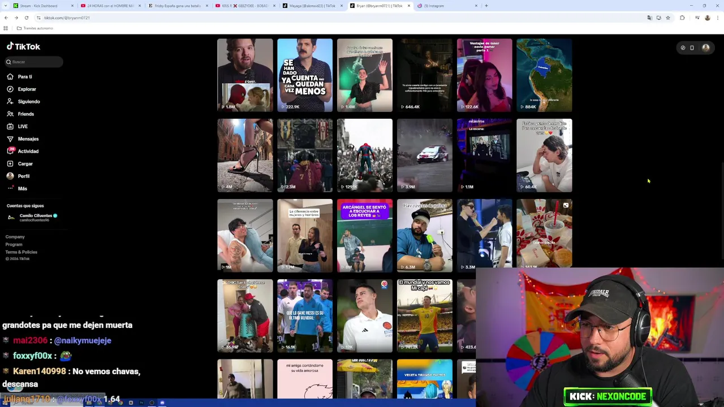This screenshot has width=724, height=407.
Task: Switch to the Instagram tab
Action: pyautogui.click(x=447, y=6)
